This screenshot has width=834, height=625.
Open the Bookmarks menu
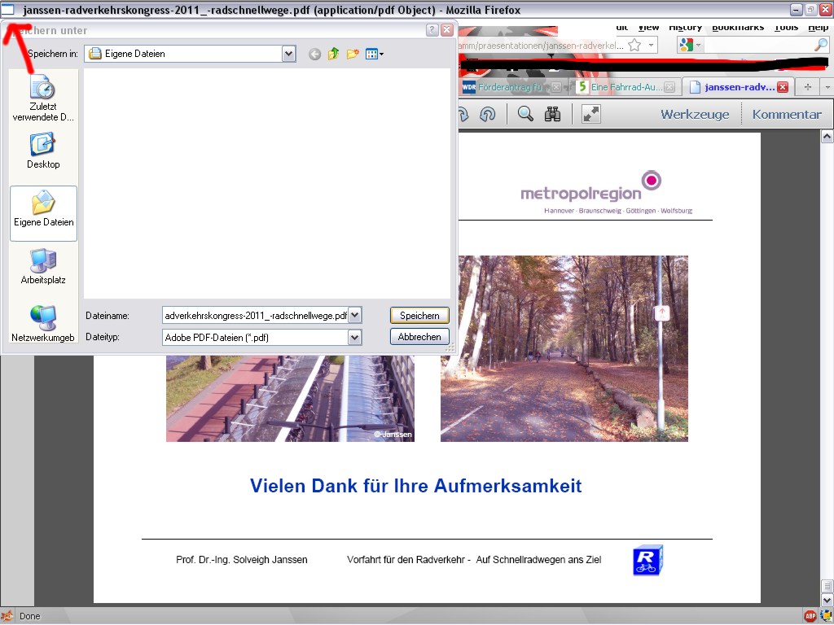737,27
